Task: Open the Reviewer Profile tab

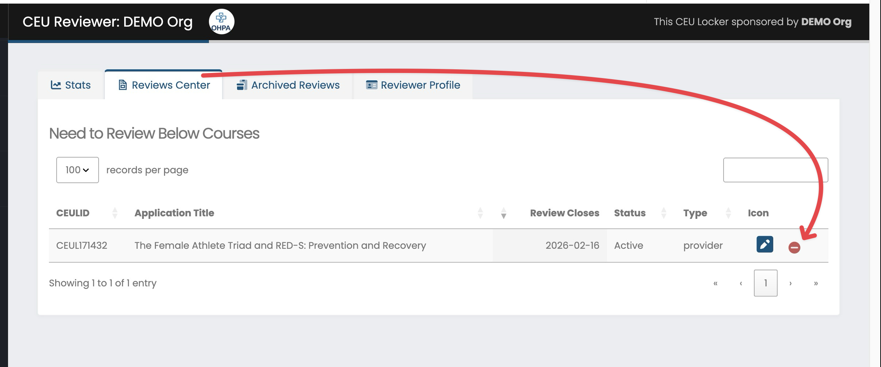Action: tap(413, 85)
